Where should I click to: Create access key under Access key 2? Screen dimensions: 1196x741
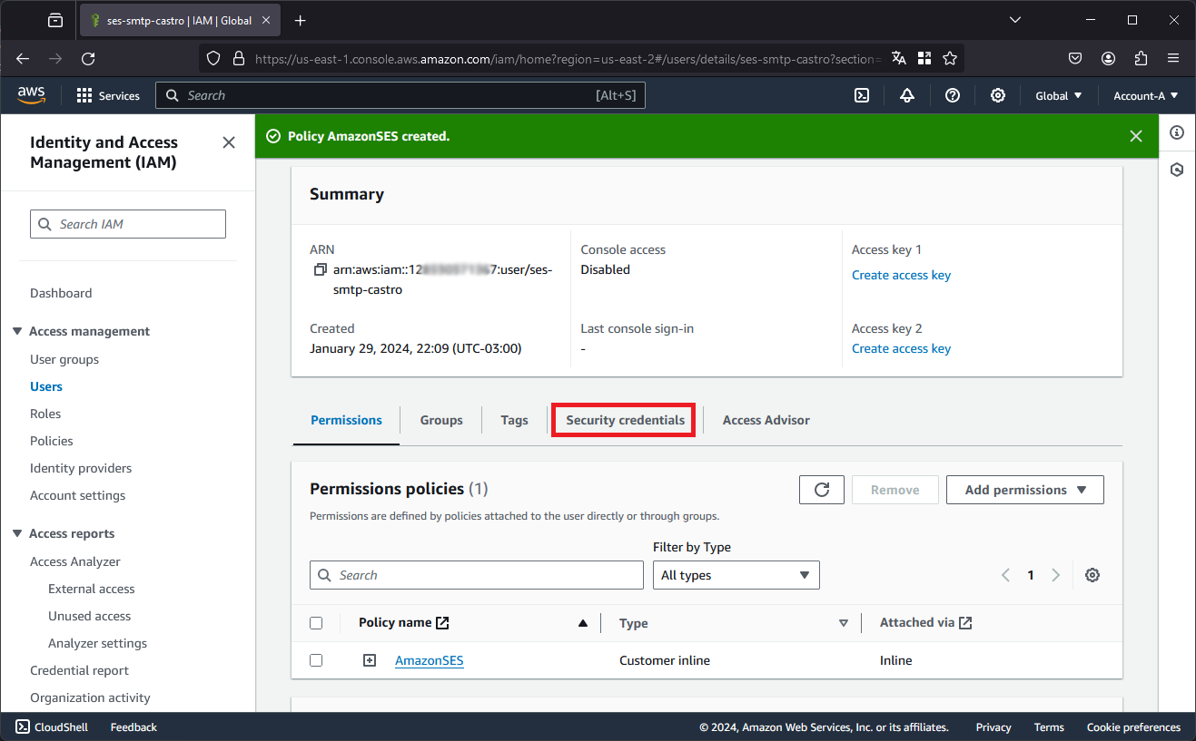coord(901,348)
